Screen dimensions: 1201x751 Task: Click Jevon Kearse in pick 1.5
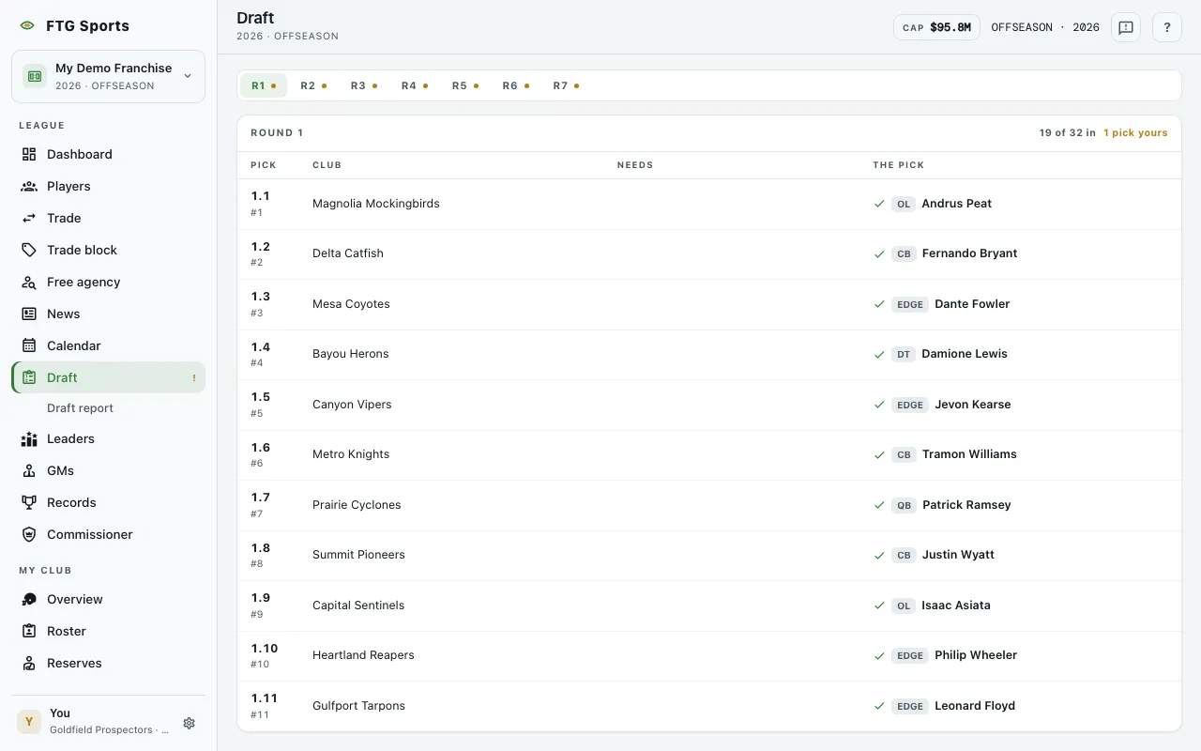pos(972,405)
